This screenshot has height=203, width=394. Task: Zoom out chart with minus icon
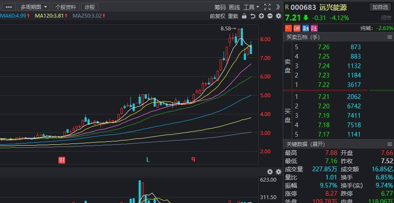click(270, 16)
